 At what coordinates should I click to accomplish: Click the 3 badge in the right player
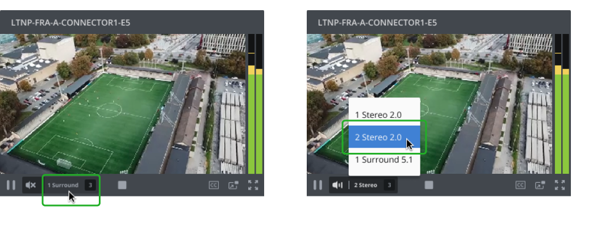pos(389,185)
